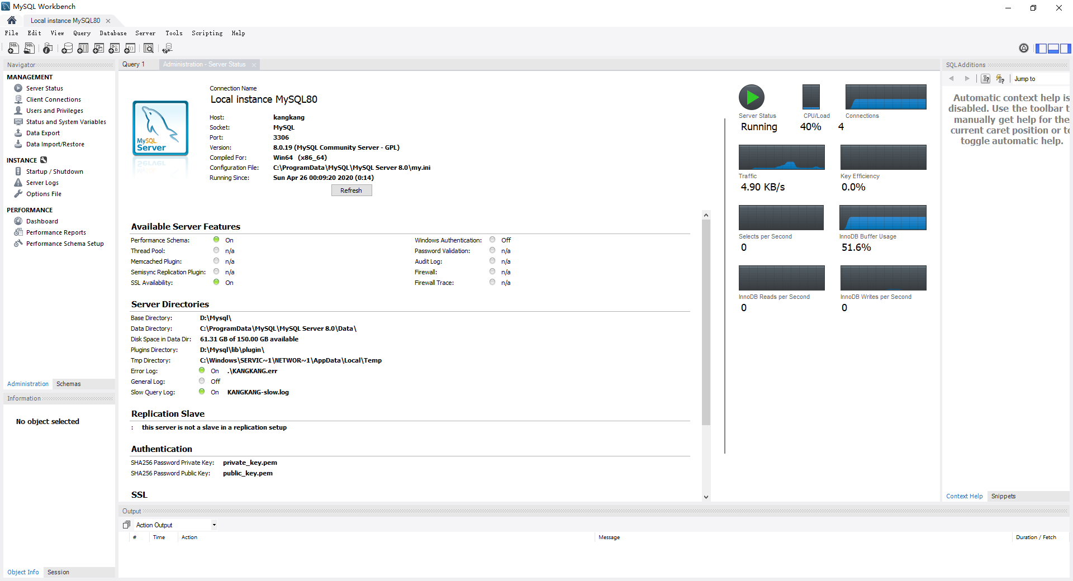Click the Users and Privileges icon
Image resolution: width=1073 pixels, height=581 pixels.
18,111
